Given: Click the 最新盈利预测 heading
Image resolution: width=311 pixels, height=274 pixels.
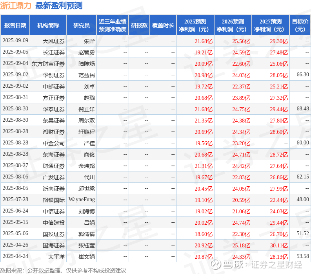Looking at the screenshot, I should (x=59, y=5).
